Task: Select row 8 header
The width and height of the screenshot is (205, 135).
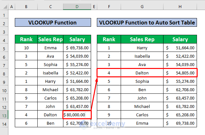Action: pos(4,73)
